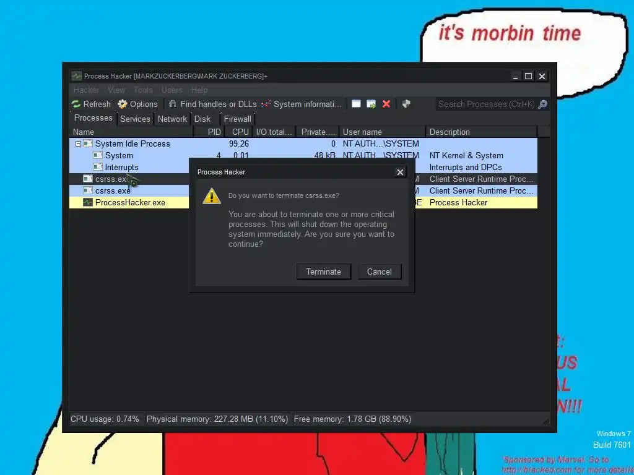
Task: Sort by the CPU column header
Action: click(x=238, y=132)
